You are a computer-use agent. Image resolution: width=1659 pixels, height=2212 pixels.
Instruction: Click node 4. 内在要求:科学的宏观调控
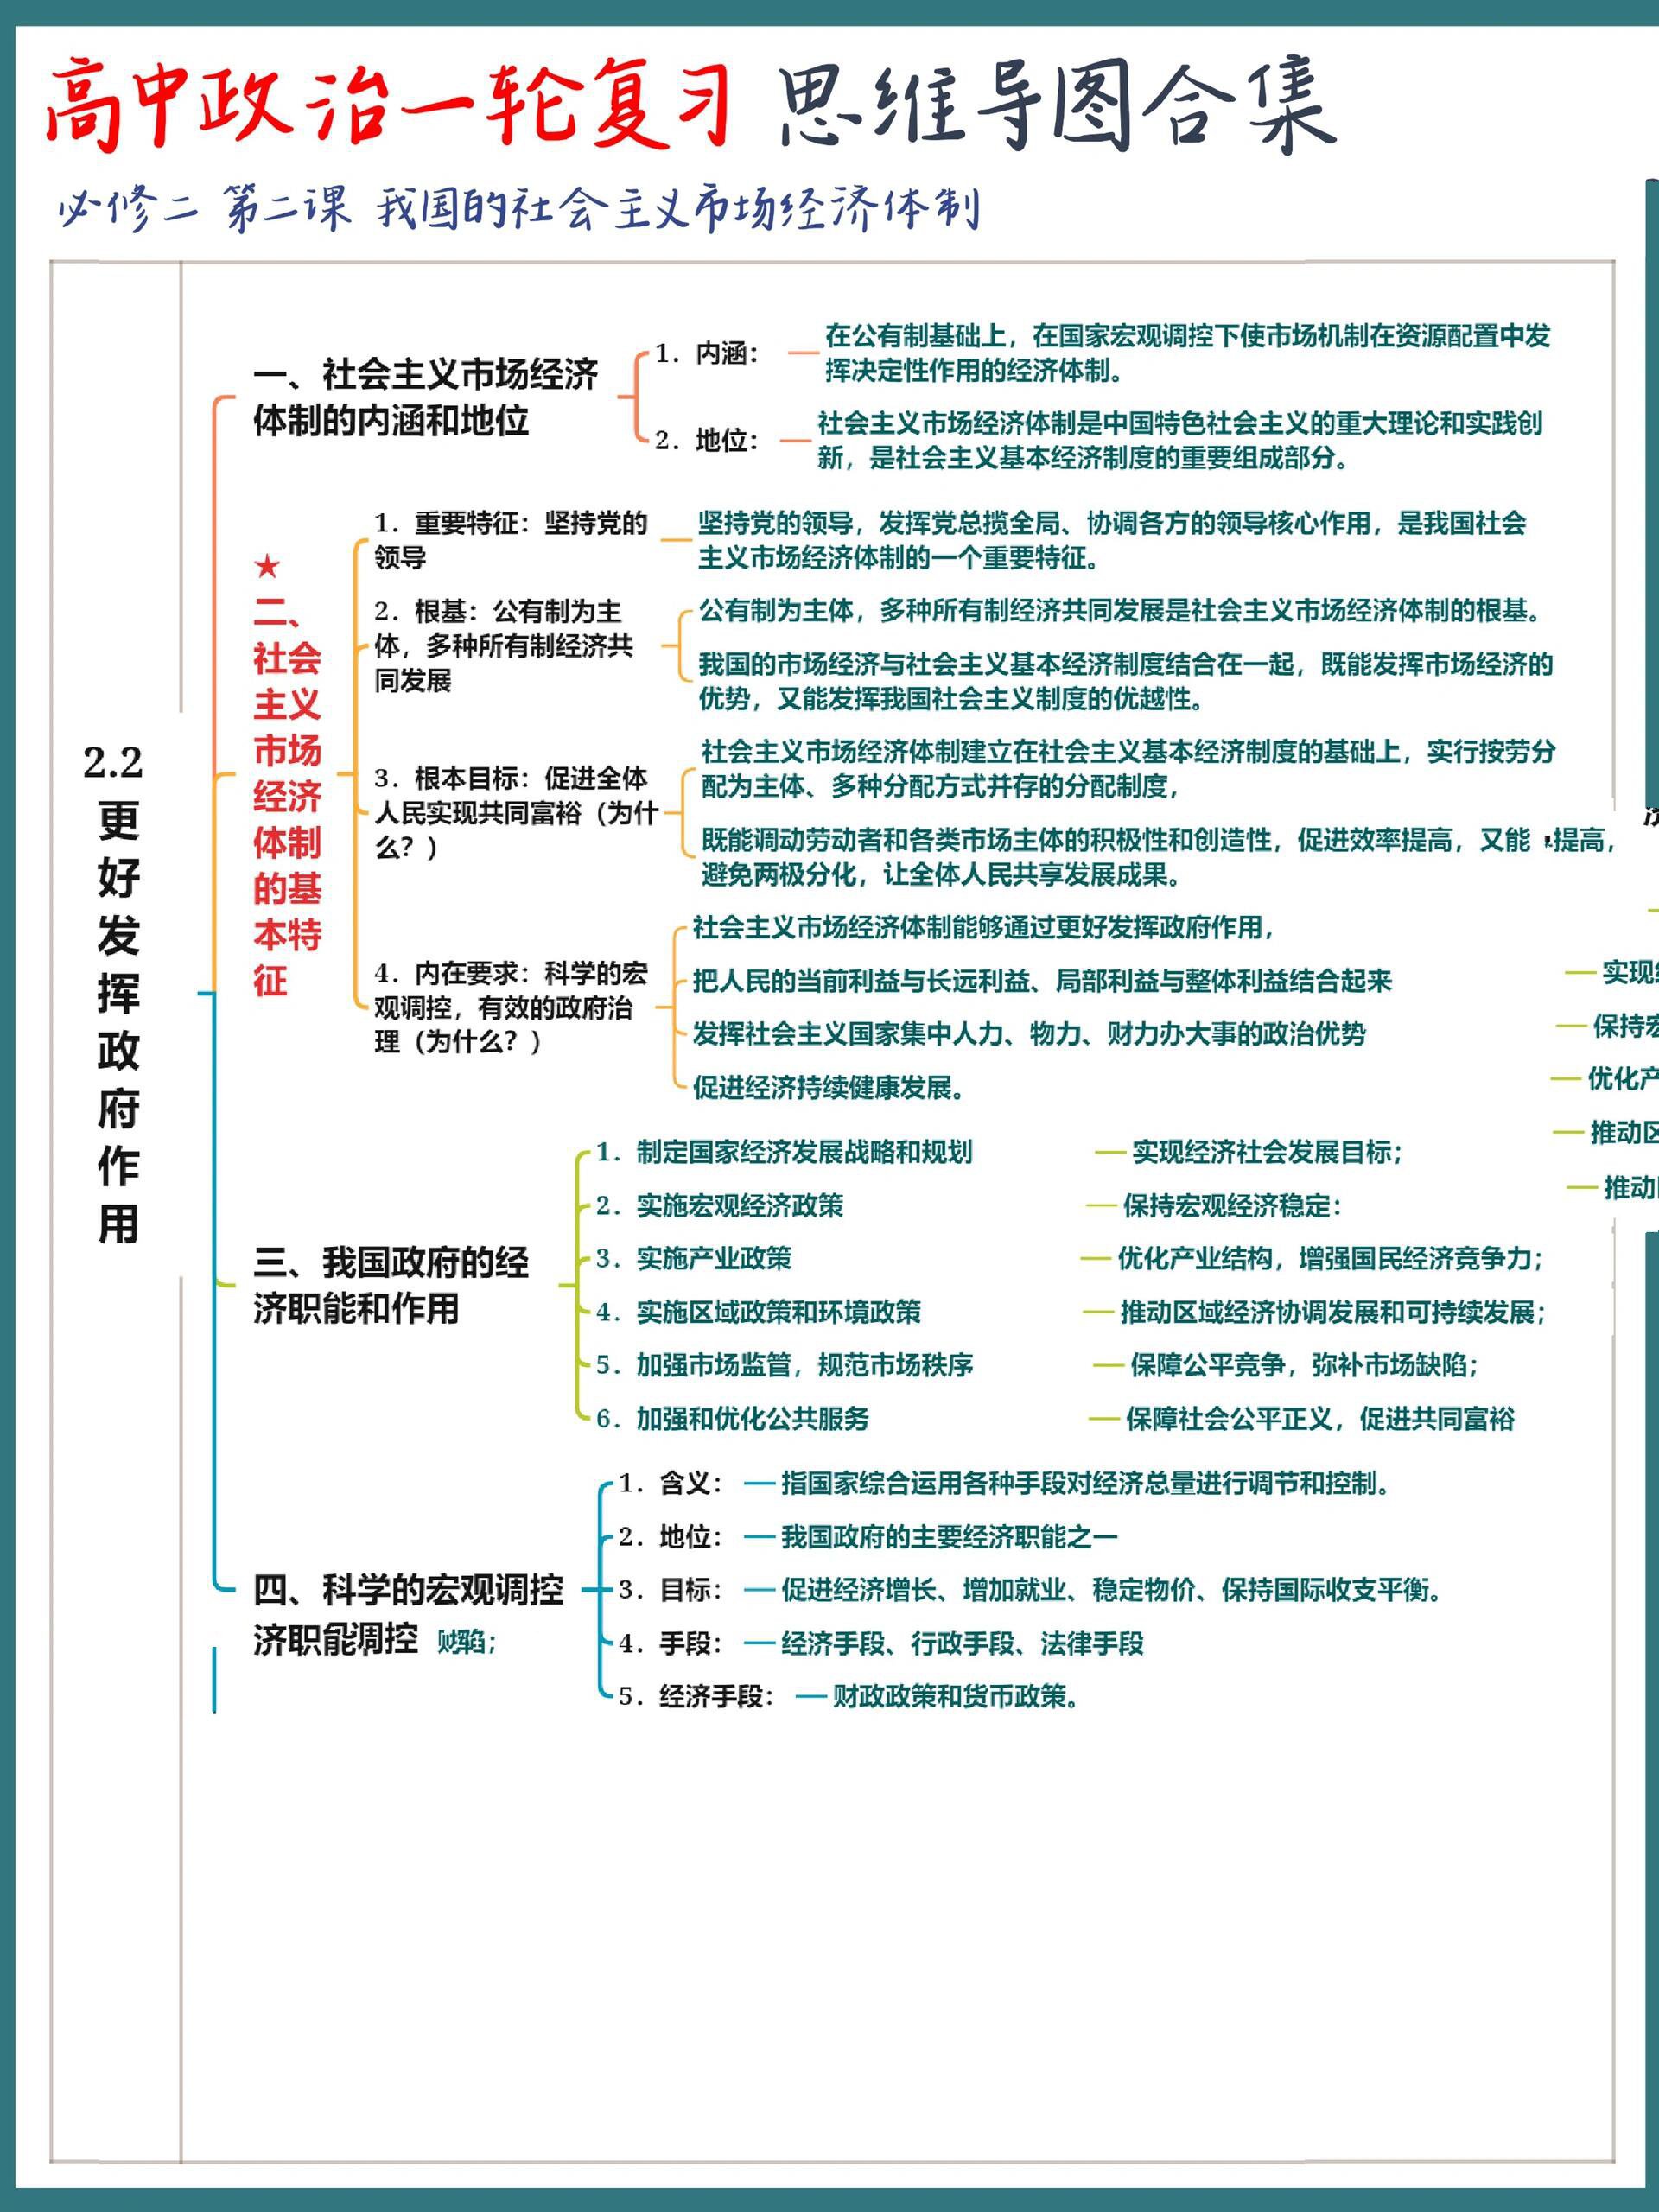[511, 1007]
